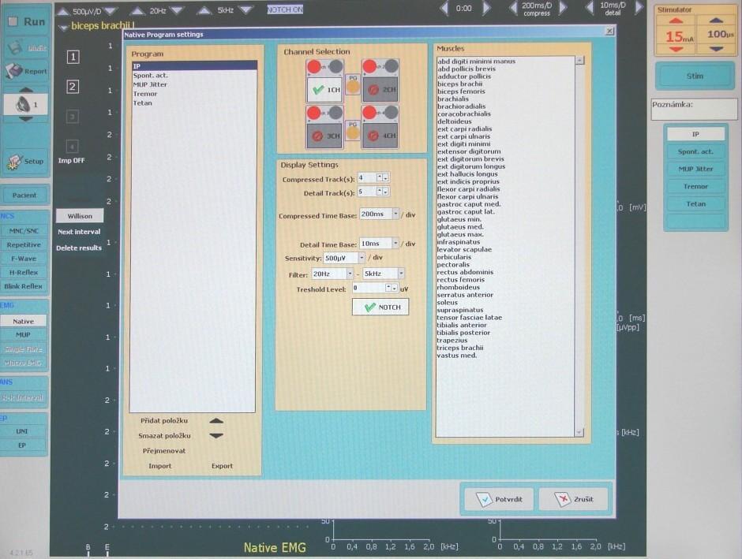
Task: Click right arrow beside 200ms/D compress
Action: pos(563,8)
